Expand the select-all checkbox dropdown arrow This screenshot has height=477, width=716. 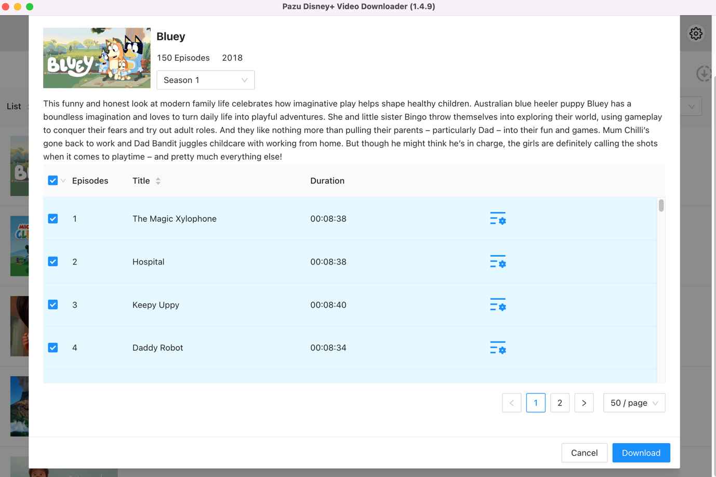point(63,181)
